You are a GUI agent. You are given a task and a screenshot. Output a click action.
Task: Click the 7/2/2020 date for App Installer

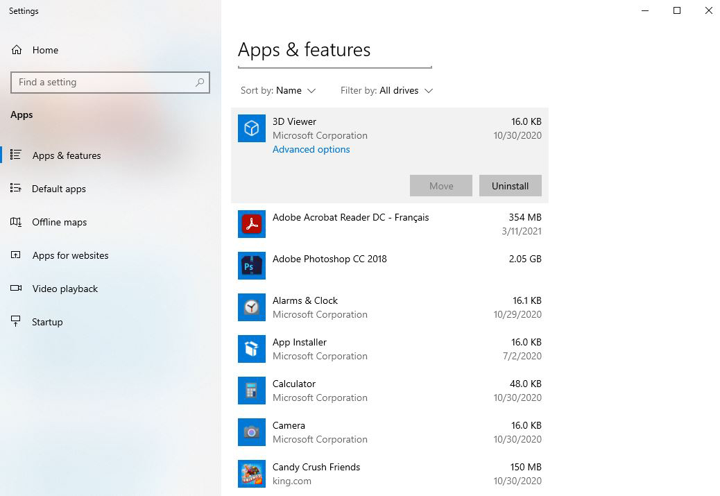click(522, 356)
